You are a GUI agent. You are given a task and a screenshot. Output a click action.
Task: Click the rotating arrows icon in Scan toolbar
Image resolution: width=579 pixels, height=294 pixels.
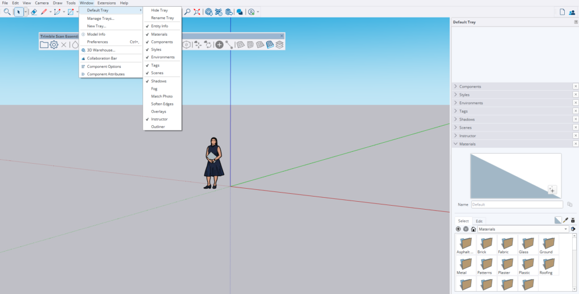click(x=208, y=45)
